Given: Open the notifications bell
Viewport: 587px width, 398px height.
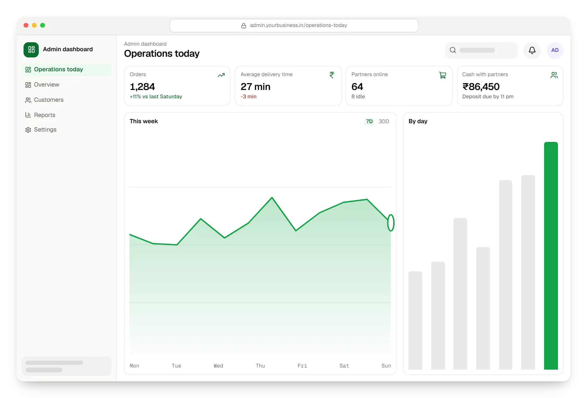Looking at the screenshot, I should click(x=532, y=50).
